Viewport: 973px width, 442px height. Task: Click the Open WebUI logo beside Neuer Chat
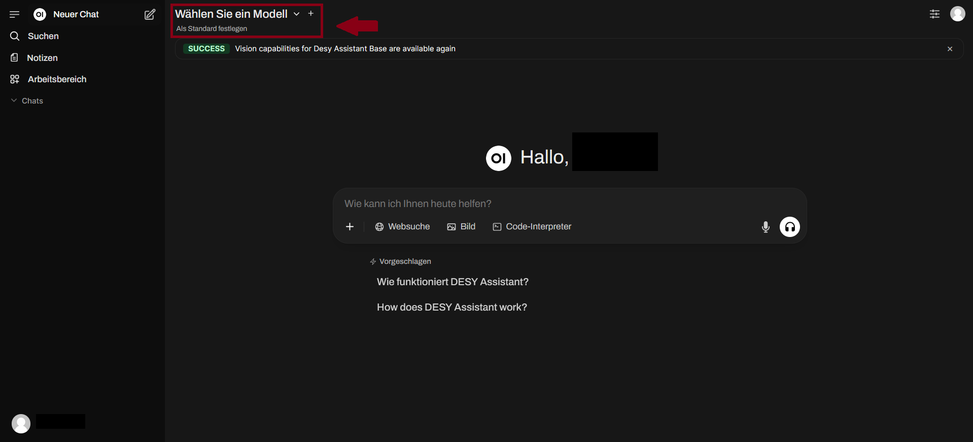40,14
